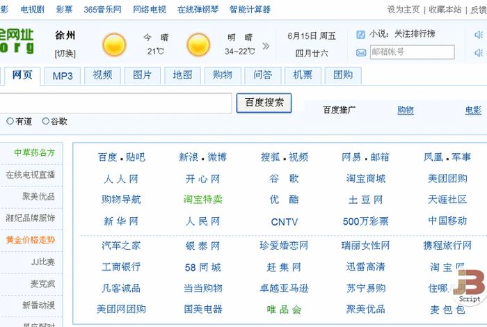Screen dimensions: 487x327
Task: Open 湘妃品牌服饰 in the sidebar
Action: point(31,218)
